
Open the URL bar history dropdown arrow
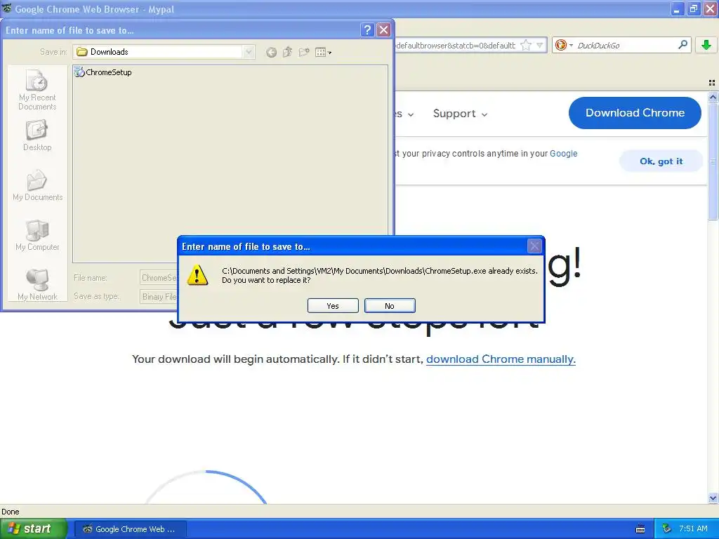(x=540, y=46)
